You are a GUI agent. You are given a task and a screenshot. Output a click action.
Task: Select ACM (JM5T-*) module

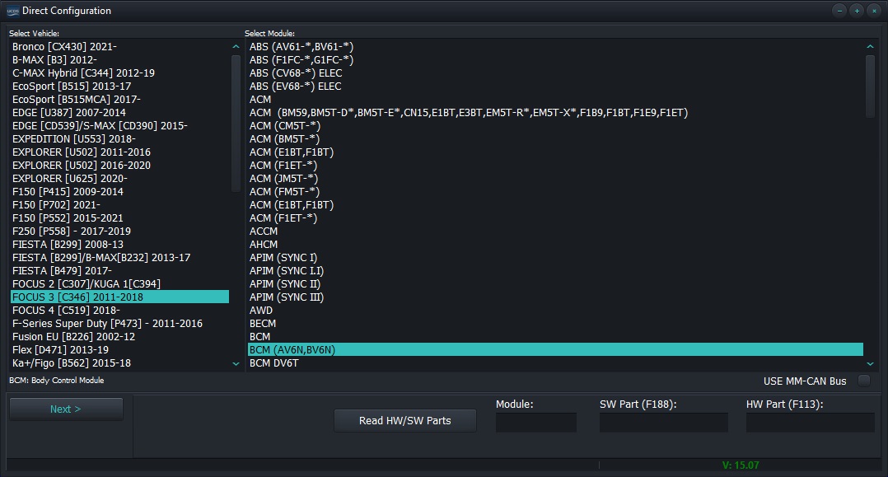click(555, 179)
